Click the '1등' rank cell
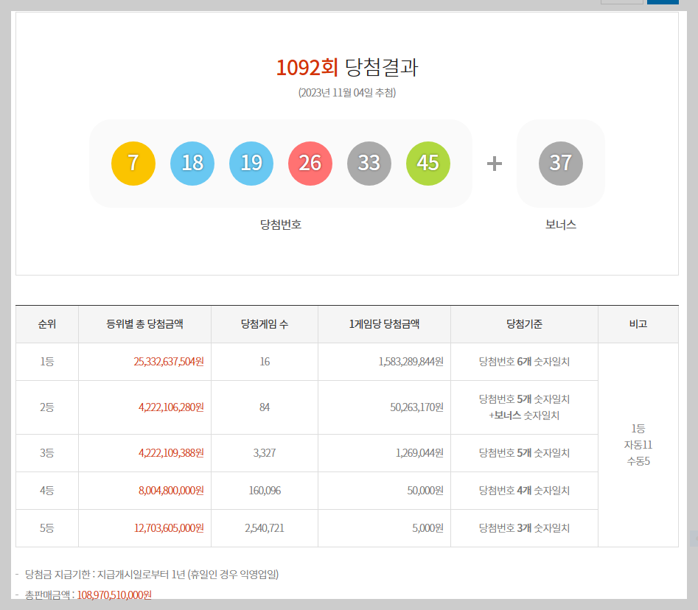The width and height of the screenshot is (698, 610). tap(47, 362)
